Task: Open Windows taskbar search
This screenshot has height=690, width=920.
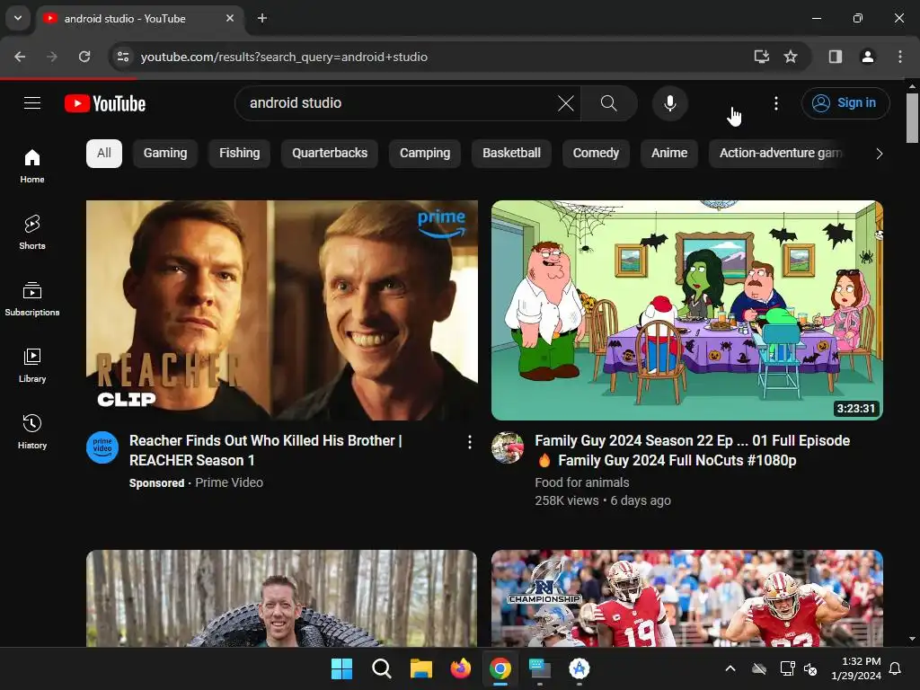Action: point(381,668)
